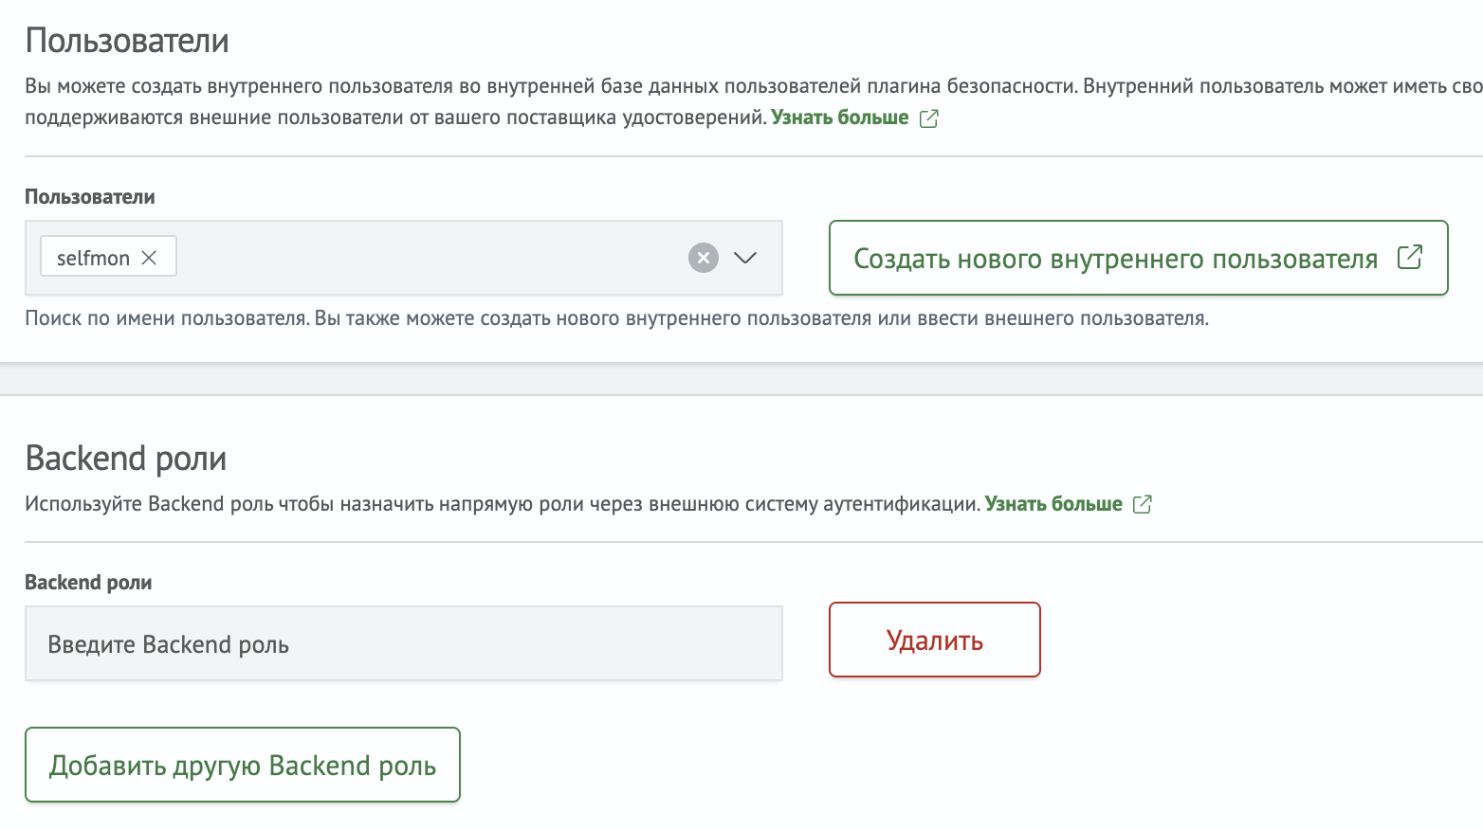Click Создать нового внутреннего пользователя button
The width and height of the screenshot is (1483, 830).
pos(1138,258)
